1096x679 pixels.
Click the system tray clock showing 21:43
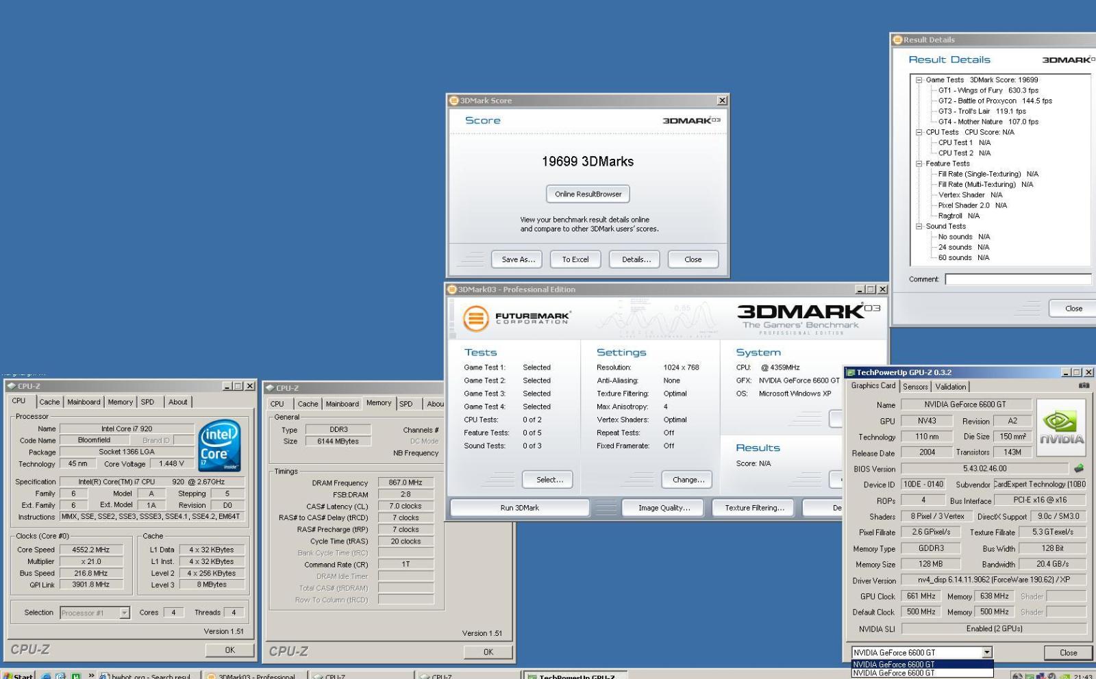tap(1083, 676)
